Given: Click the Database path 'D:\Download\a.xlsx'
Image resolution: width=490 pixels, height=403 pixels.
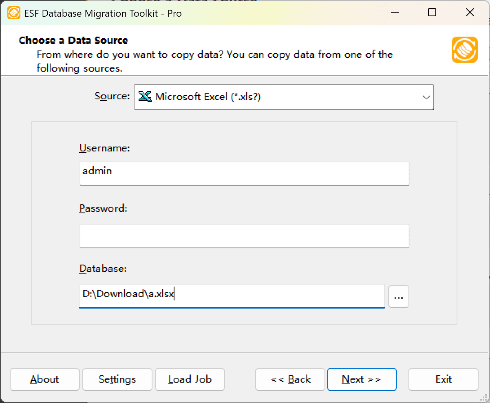Looking at the screenshot, I should (232, 296).
